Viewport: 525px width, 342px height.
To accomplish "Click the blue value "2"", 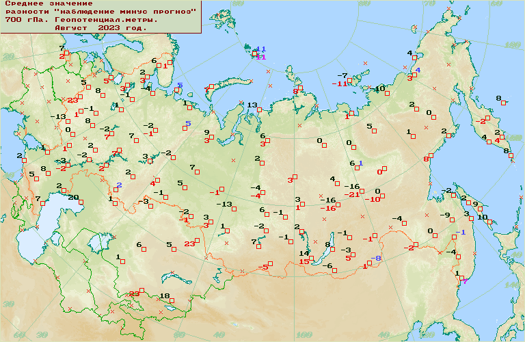I will click(119, 185).
